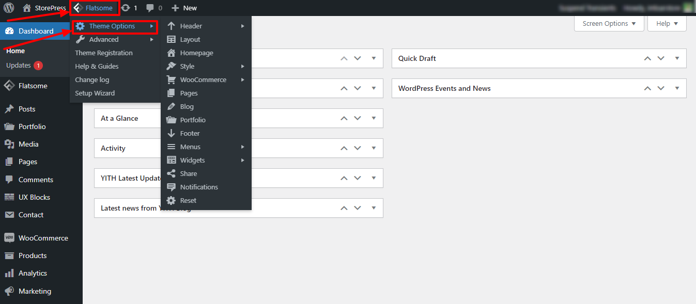This screenshot has width=696, height=304.
Task: Click the Share icon in the flyout
Action: click(x=172, y=173)
